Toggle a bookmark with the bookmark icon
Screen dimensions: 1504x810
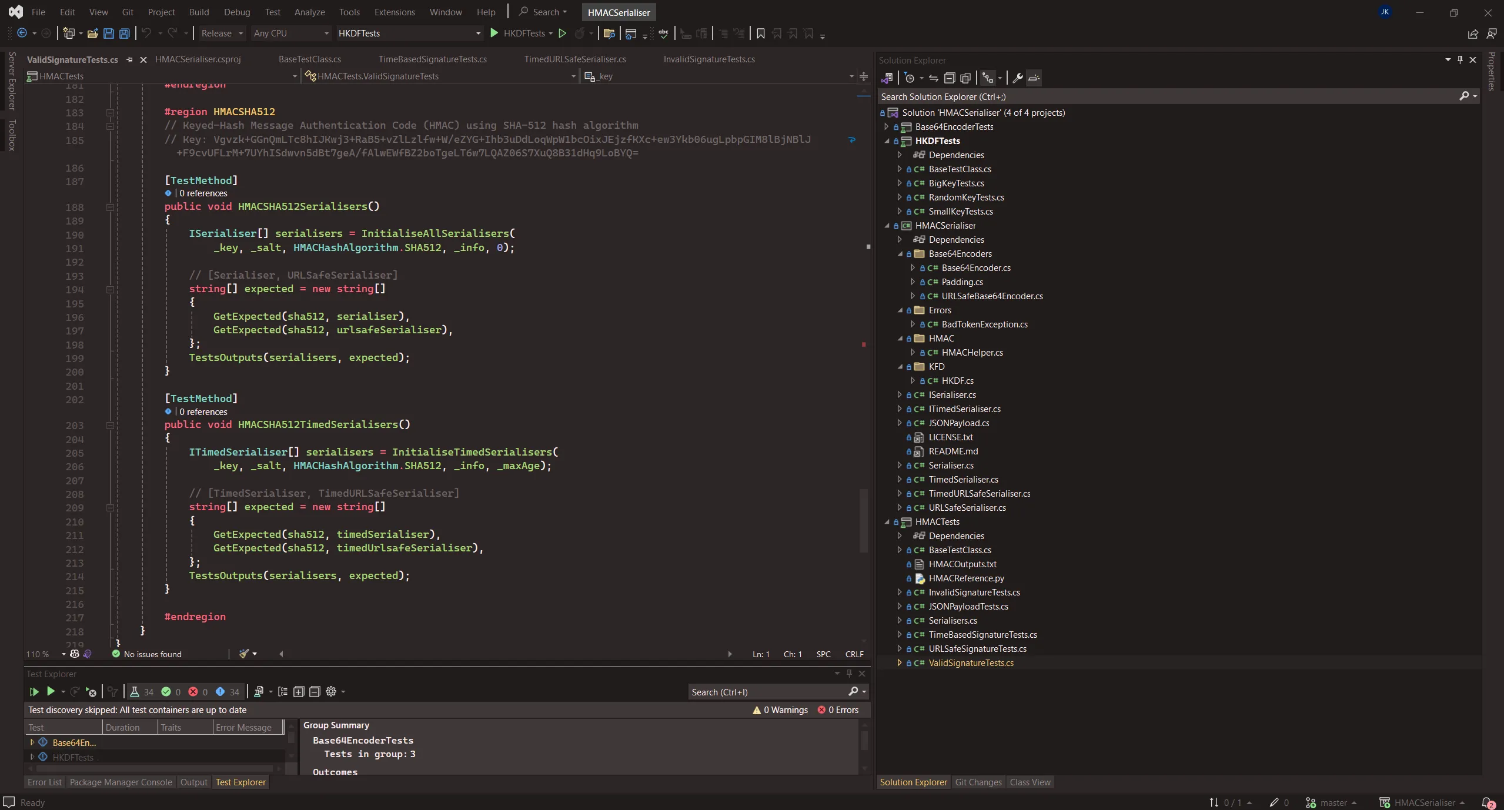tap(760, 34)
